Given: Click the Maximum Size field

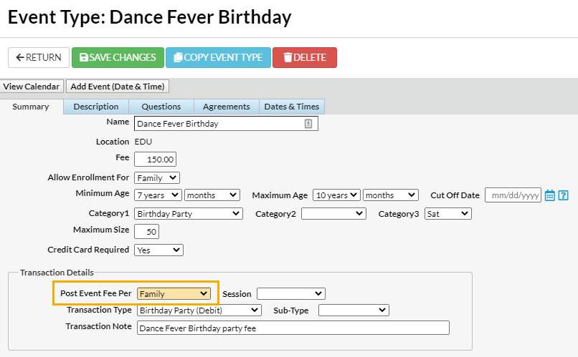Looking at the screenshot, I should (147, 232).
